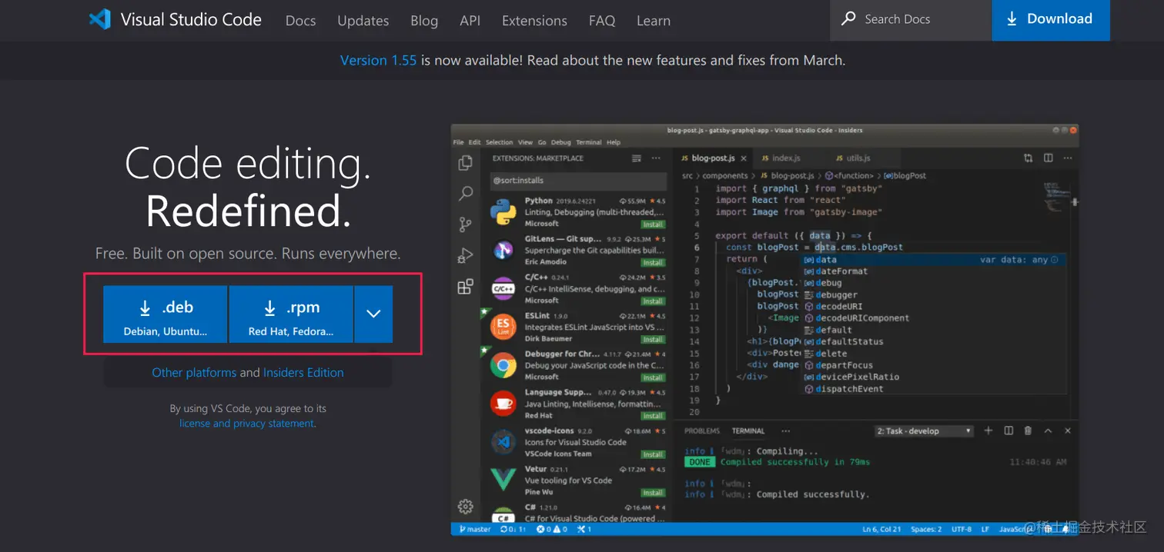The height and width of the screenshot is (552, 1164).
Task: Toggle the extensions filter icon
Action: [637, 158]
